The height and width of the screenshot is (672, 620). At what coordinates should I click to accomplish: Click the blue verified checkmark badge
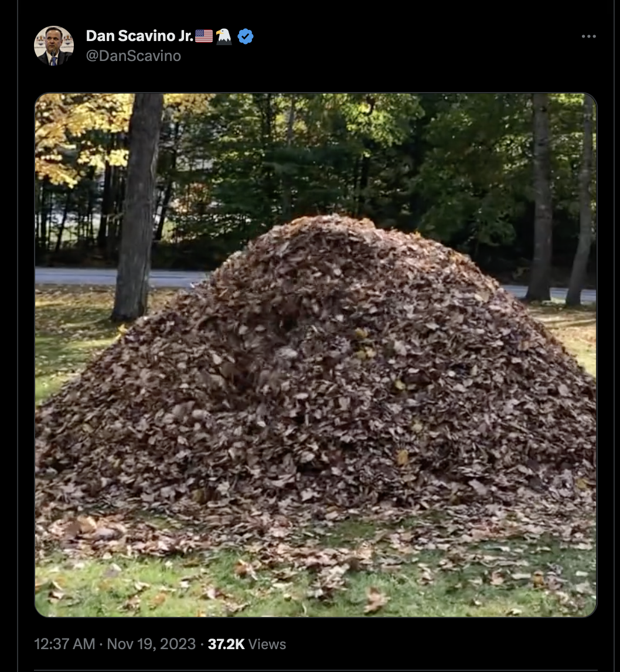[246, 36]
